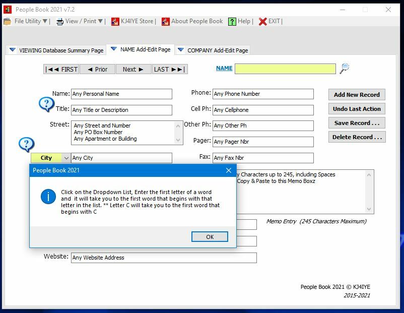The width and height of the screenshot is (404, 313).
Task: Click the NAME link label
Action: (x=224, y=69)
